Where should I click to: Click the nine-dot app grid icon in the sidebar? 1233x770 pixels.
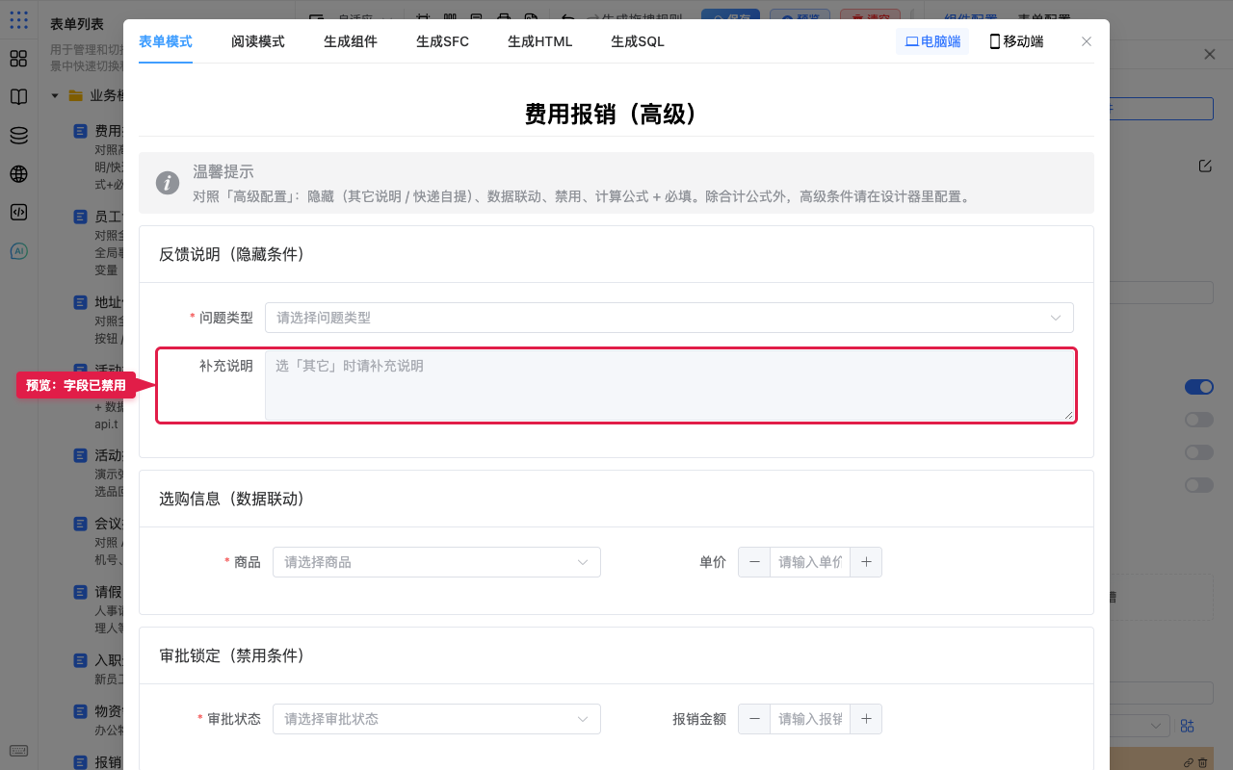point(18,19)
